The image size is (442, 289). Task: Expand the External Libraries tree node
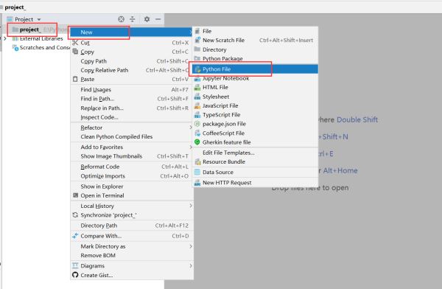pos(5,38)
